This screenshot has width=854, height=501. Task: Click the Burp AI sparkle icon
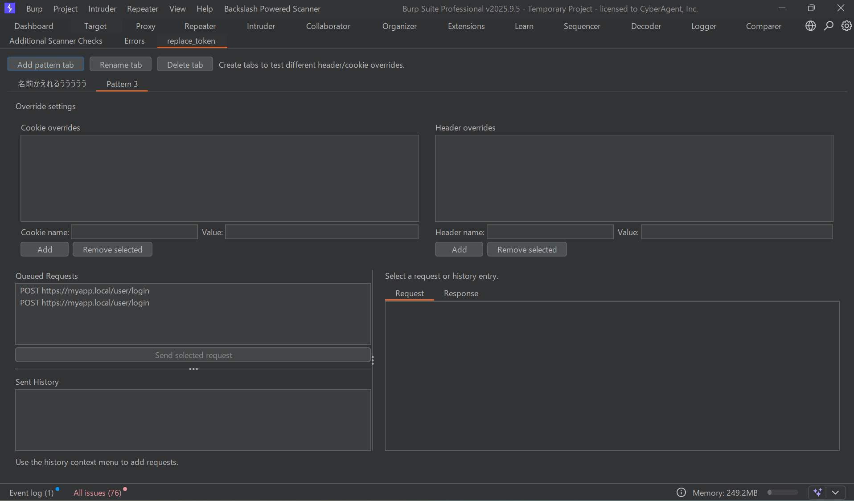(817, 492)
